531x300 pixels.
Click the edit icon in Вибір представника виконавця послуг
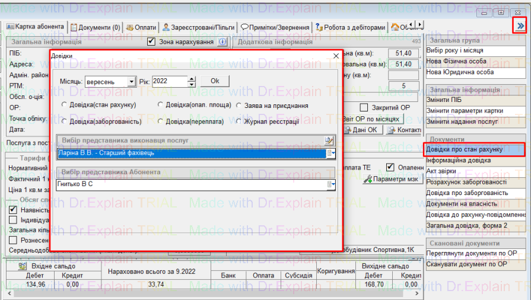click(329, 141)
